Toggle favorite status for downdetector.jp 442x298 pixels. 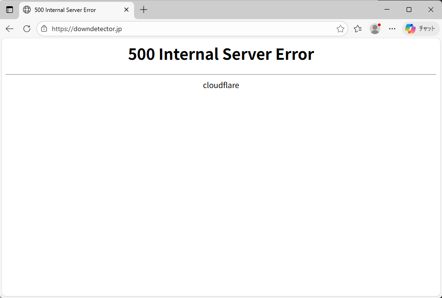click(340, 29)
